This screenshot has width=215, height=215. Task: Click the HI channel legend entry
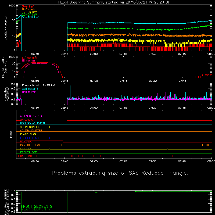(x=29, y=61)
